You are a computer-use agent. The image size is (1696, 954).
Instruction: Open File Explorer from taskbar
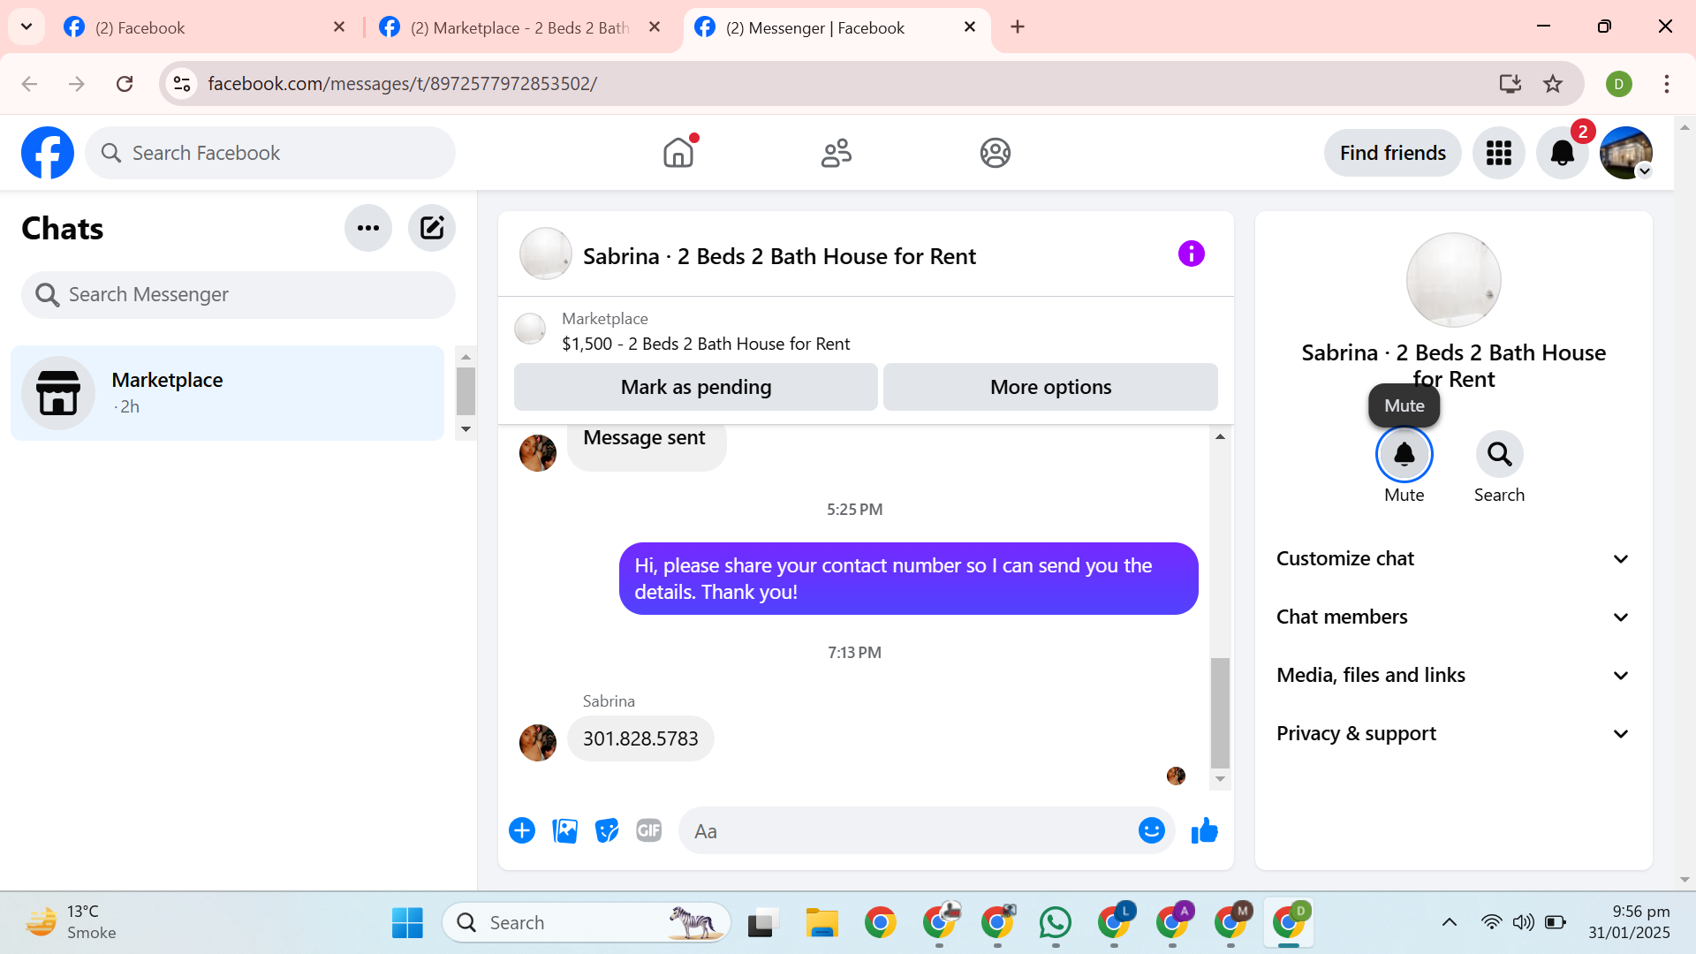point(822,923)
